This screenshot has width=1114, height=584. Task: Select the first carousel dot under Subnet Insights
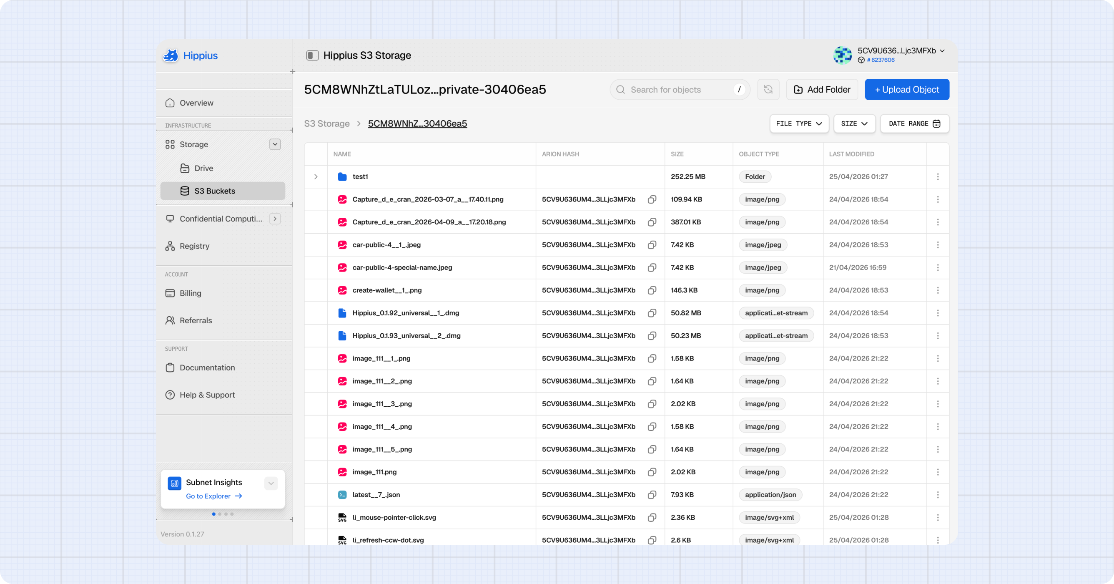point(213,514)
